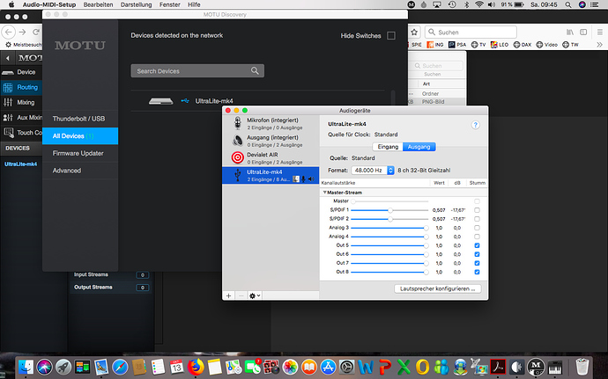Reload the page in Firefox
The width and height of the screenshot is (608, 379).
(x=36, y=33)
